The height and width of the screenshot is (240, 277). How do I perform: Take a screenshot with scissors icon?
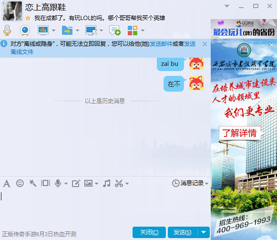point(119,183)
